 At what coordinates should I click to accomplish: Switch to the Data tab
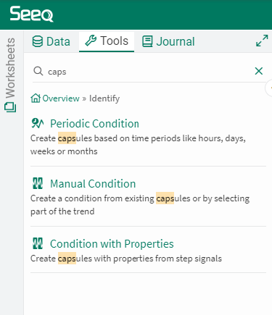51,41
